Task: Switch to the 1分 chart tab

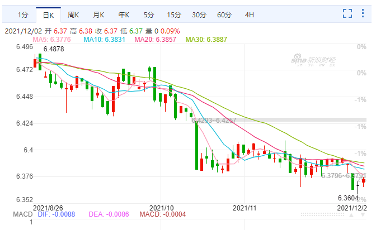Action: (23, 15)
